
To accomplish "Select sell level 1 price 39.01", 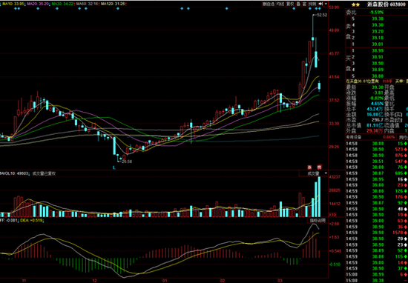I will [x=377, y=44].
